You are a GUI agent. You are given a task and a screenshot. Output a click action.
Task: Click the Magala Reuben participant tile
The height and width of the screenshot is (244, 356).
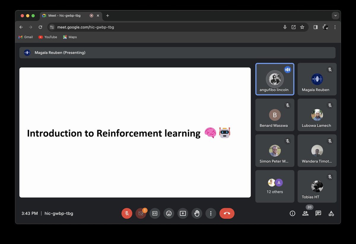[x=317, y=79]
